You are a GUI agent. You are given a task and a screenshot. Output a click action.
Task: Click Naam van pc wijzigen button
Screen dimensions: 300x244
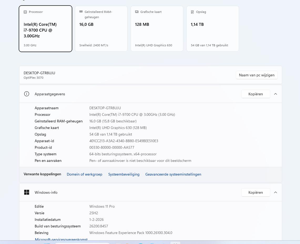[257, 75]
